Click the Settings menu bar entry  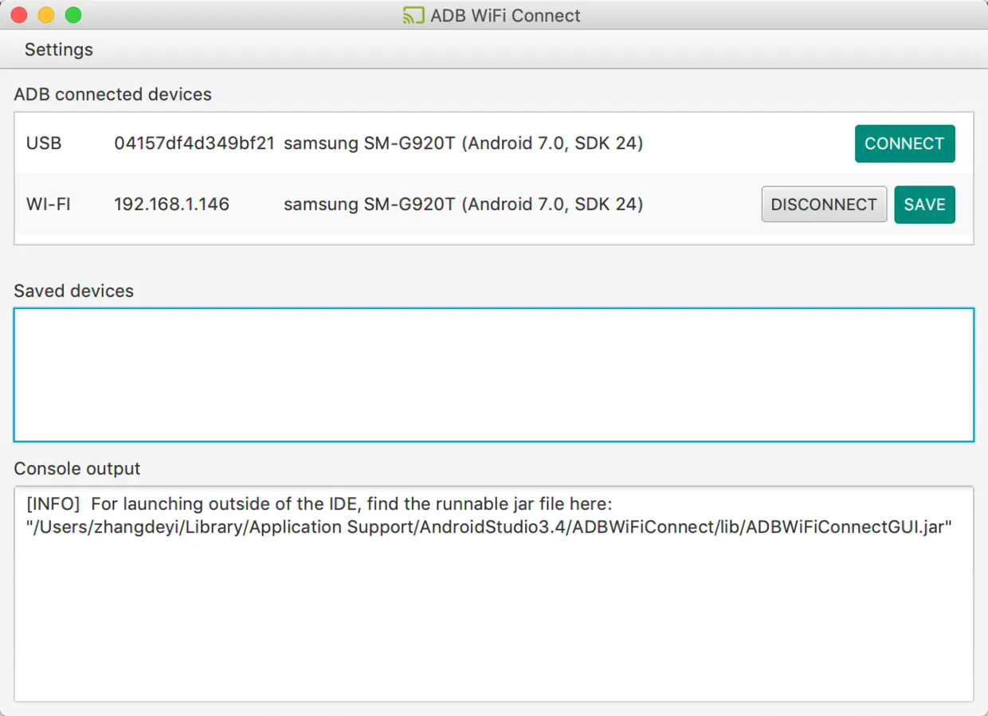point(58,49)
